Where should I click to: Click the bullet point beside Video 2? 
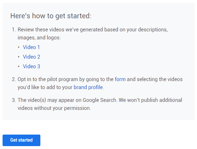19,57
